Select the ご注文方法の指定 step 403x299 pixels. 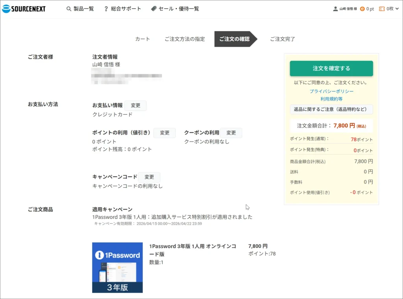[x=185, y=39]
